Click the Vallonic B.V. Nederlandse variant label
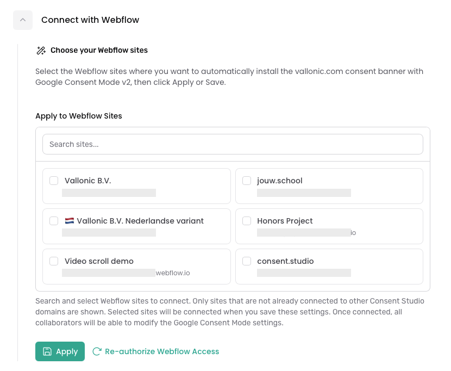Screen dimensions: 451x371 140,221
